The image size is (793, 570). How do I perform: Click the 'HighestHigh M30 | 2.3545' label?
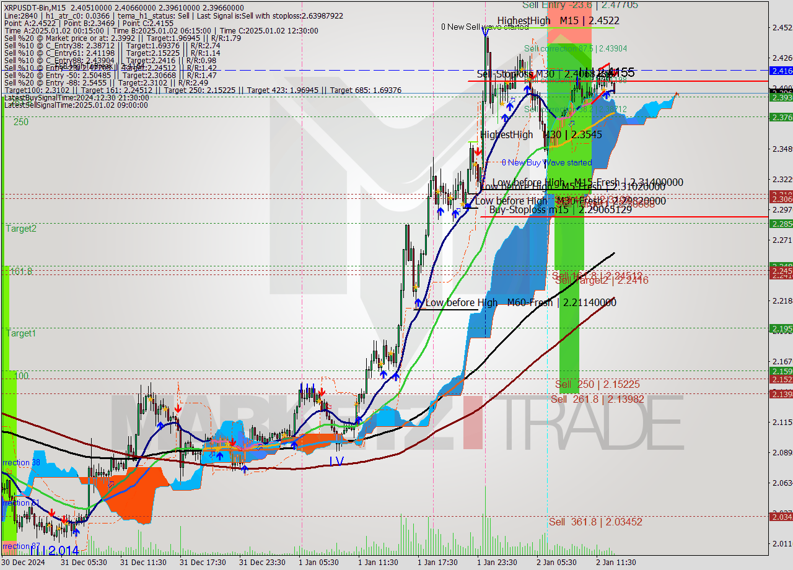541,134
